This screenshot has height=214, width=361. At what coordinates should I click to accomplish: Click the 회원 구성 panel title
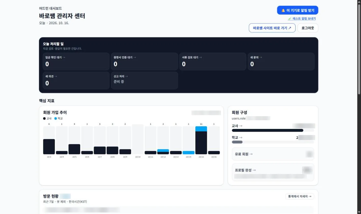240,112
